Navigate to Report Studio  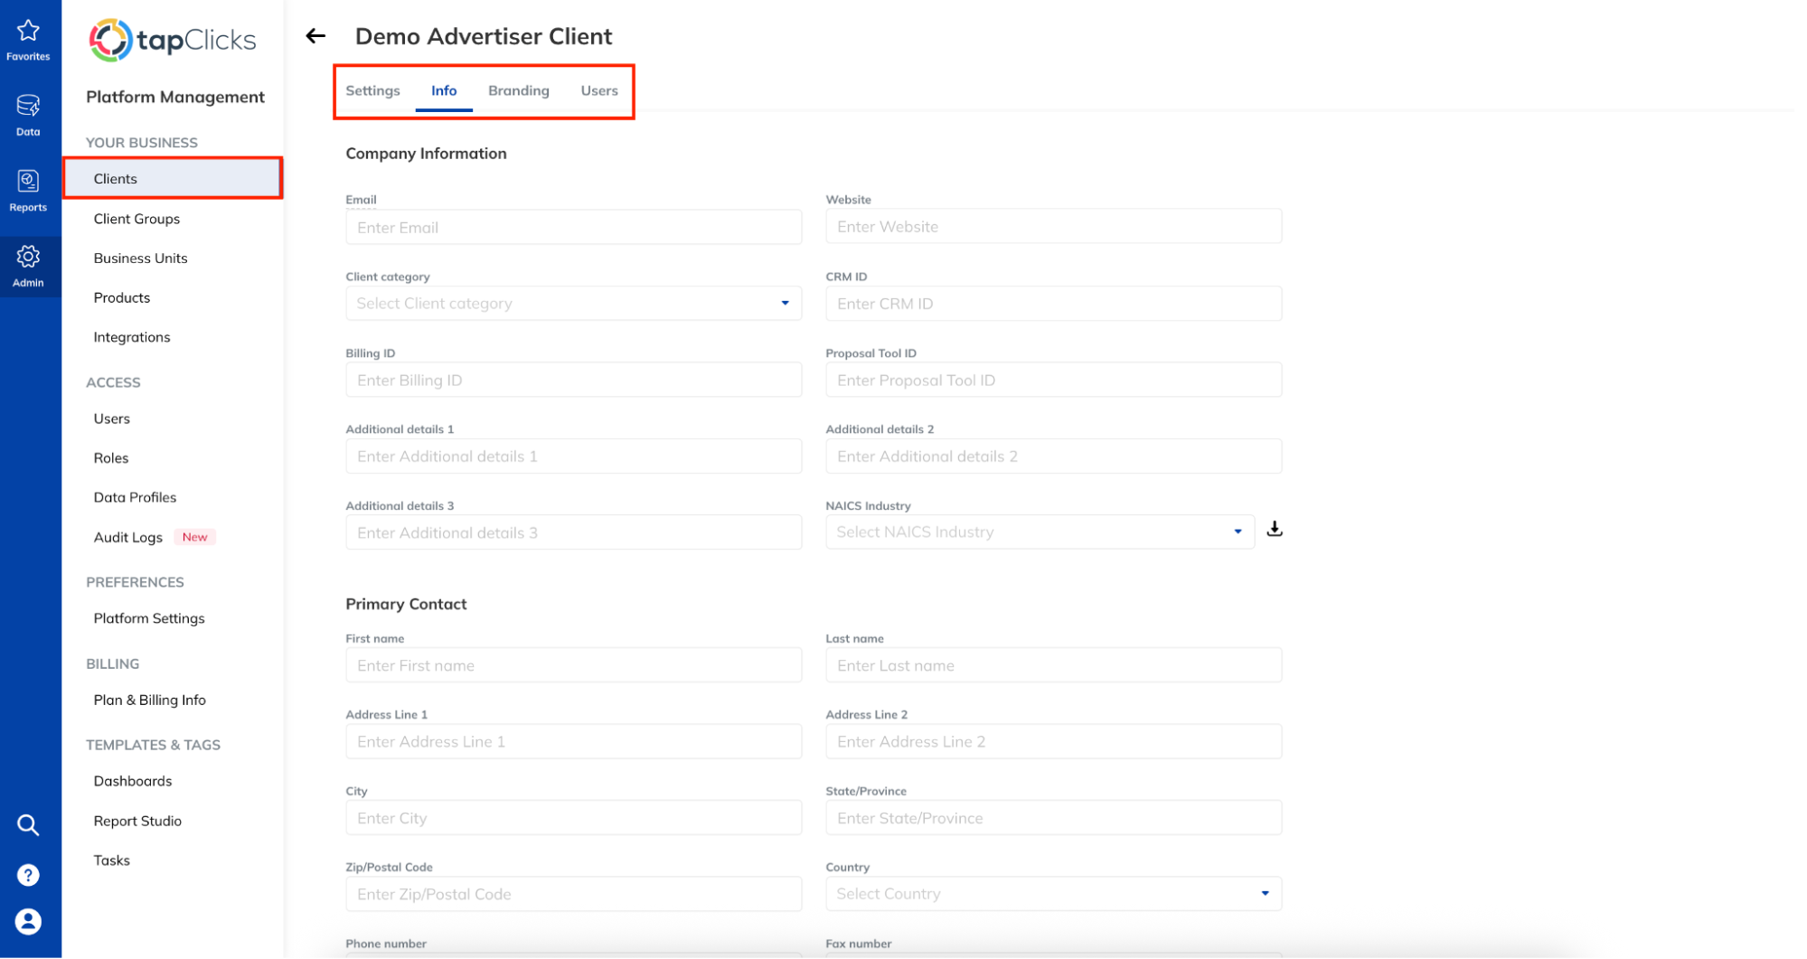point(137,820)
